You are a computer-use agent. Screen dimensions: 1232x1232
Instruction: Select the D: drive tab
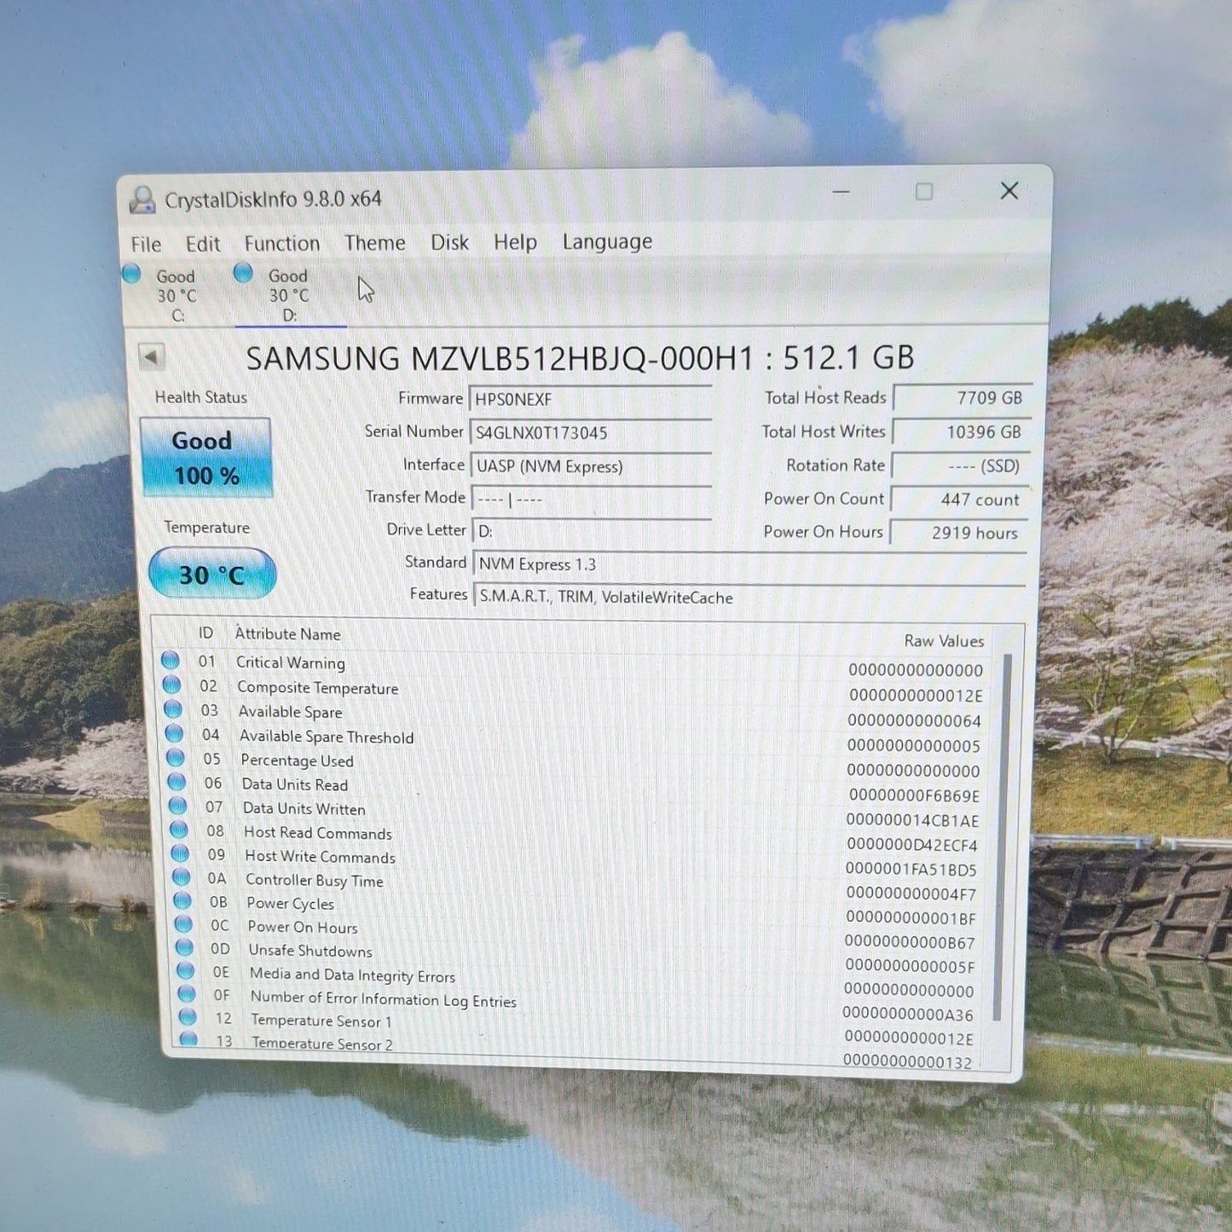pos(289,296)
